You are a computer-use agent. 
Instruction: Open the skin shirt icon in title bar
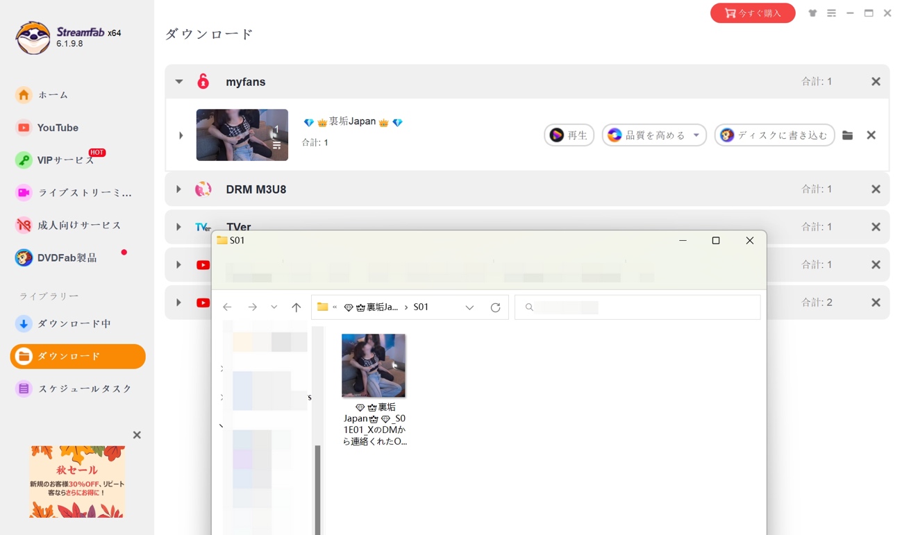tap(812, 12)
